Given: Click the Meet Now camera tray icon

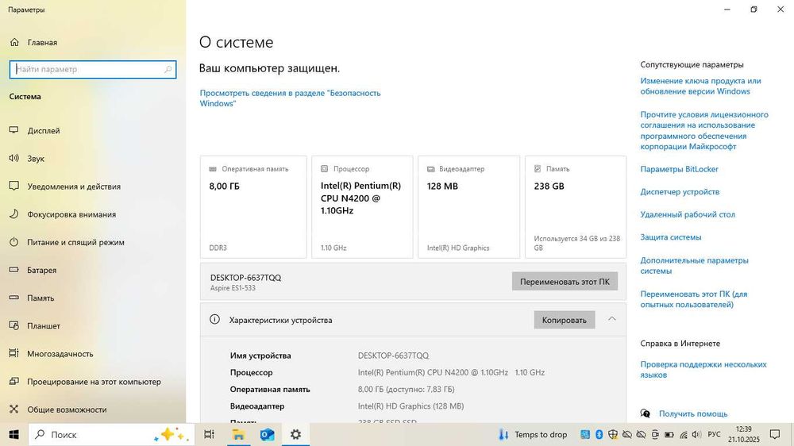Looking at the screenshot, I should [x=655, y=434].
